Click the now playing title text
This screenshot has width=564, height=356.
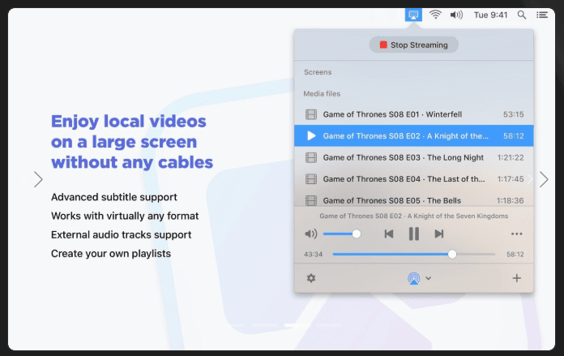(x=413, y=216)
